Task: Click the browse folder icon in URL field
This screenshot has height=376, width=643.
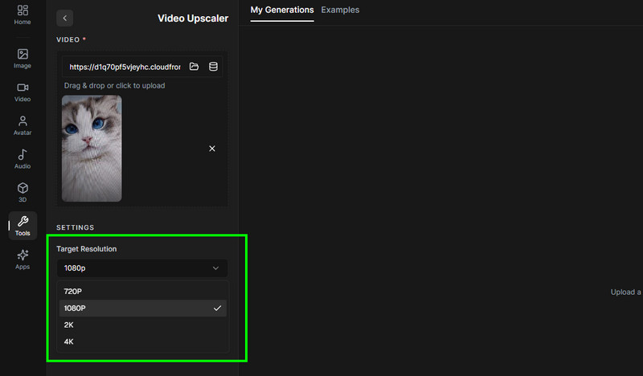Action: (194, 67)
